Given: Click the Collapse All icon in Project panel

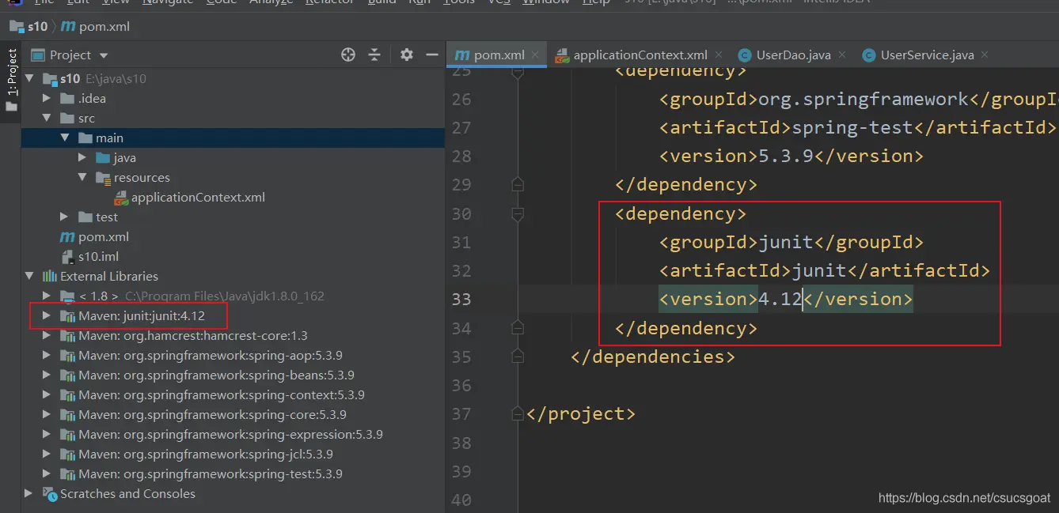Looking at the screenshot, I should 374,55.
